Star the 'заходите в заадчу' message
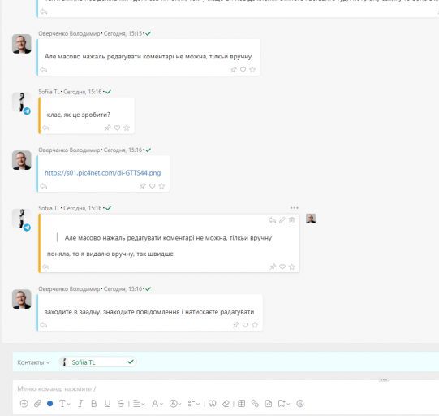This screenshot has width=439, height=416. click(x=255, y=325)
